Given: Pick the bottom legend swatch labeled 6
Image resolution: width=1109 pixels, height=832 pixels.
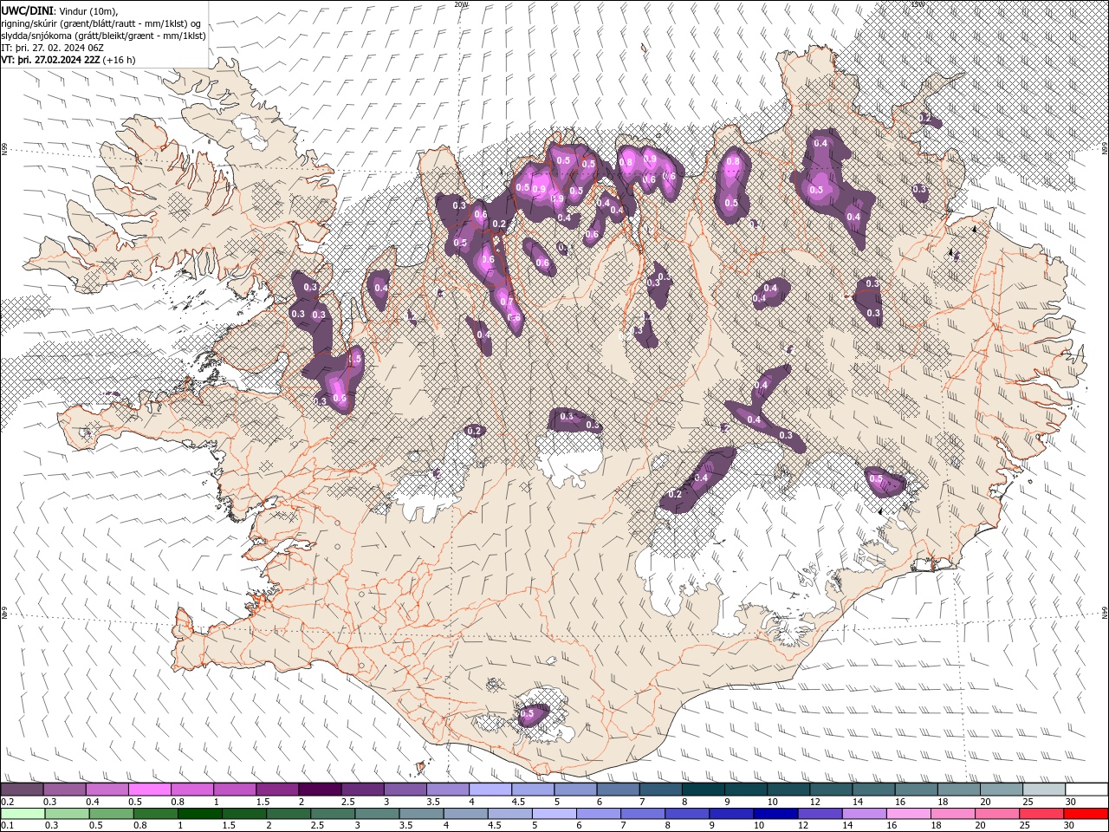Looking at the screenshot, I should 599,813.
